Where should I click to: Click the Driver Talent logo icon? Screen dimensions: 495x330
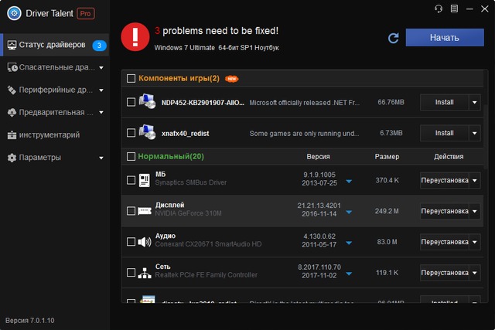tap(13, 13)
